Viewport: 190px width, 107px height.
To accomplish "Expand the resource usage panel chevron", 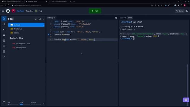I will click(x=43, y=104).
